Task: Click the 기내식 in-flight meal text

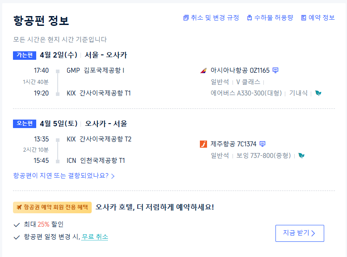Action: point(298,93)
